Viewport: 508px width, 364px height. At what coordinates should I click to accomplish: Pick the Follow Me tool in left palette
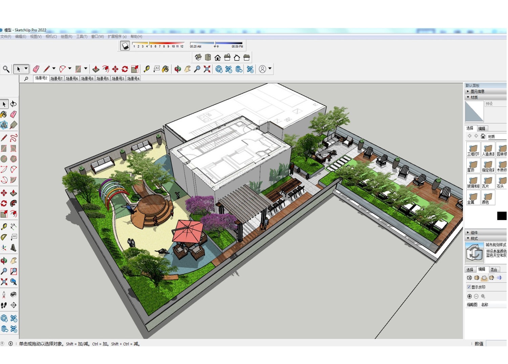click(x=14, y=203)
